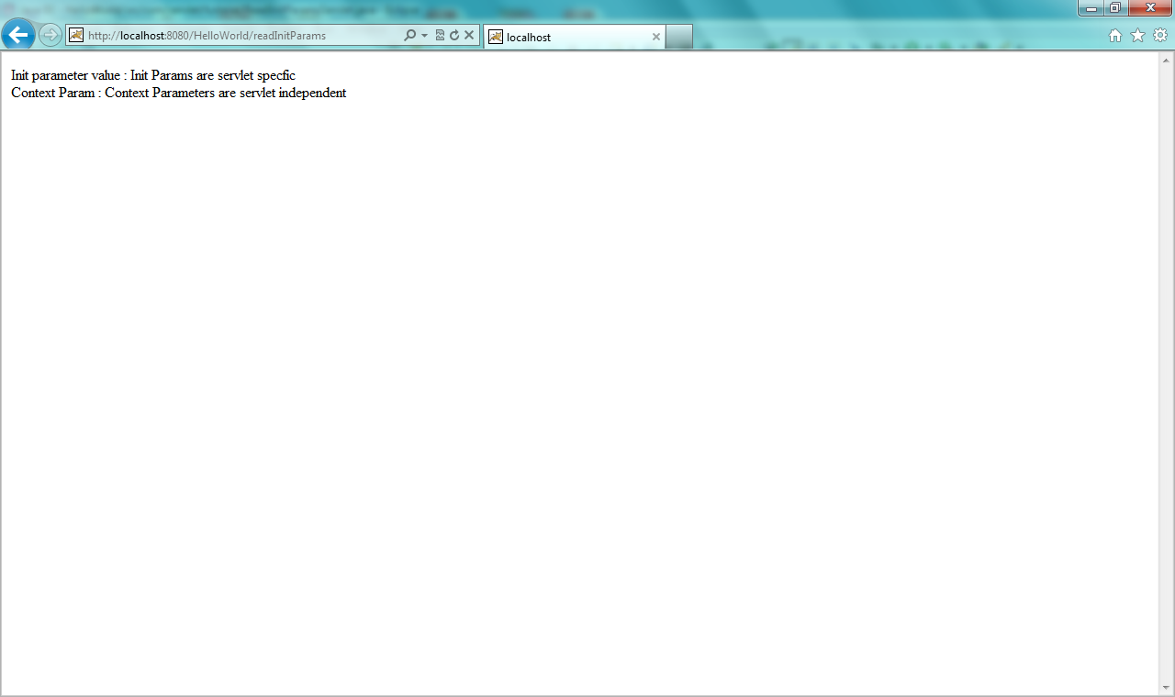This screenshot has width=1175, height=697.
Task: Click the search magnifier in address bar
Action: 410,36
